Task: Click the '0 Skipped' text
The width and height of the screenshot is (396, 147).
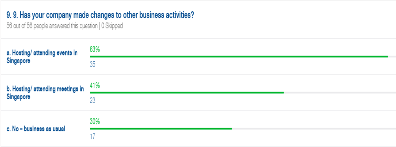Action: (x=112, y=26)
